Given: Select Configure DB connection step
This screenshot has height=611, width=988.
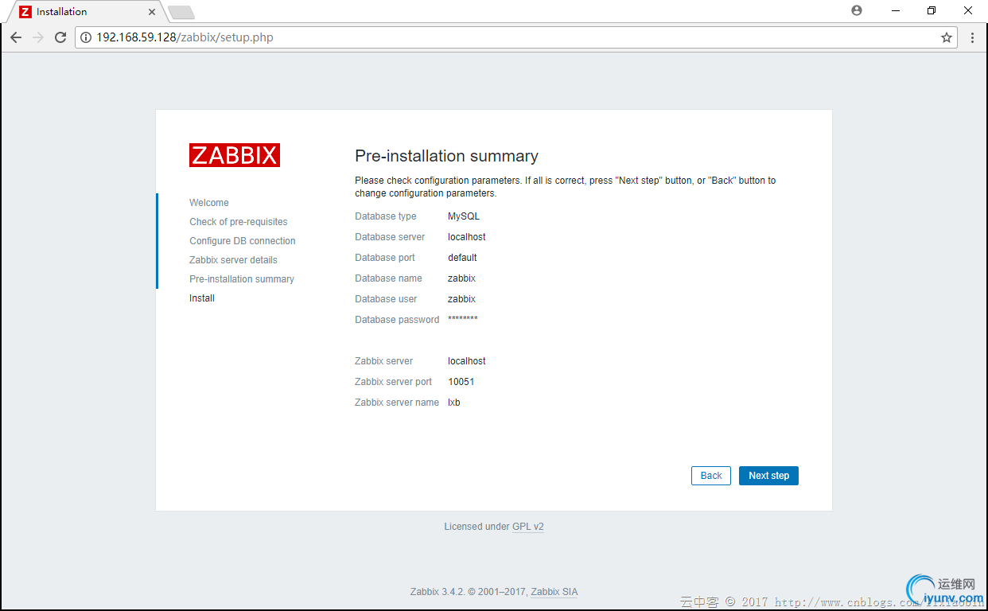Looking at the screenshot, I should 243,241.
